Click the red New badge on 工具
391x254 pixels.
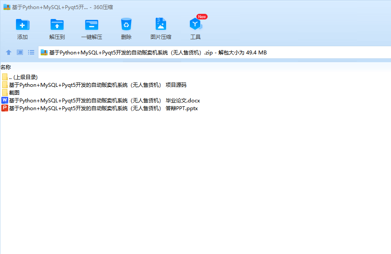click(202, 17)
